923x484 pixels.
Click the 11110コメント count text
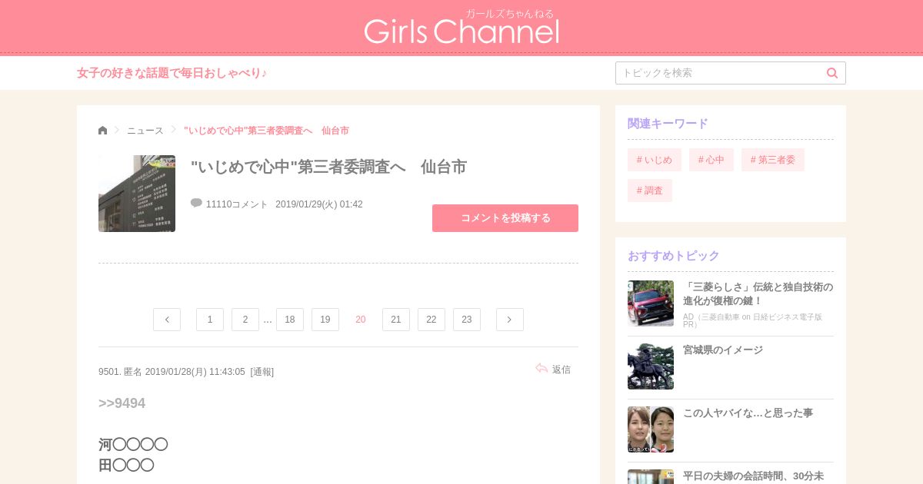coord(237,204)
